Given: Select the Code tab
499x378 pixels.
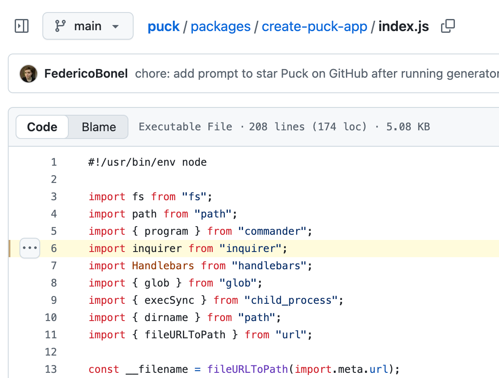Looking at the screenshot, I should coord(42,127).
